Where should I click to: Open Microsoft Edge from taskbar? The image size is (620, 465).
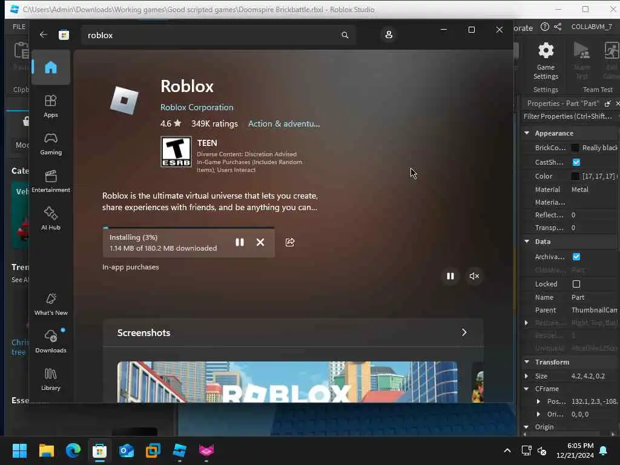click(73, 450)
